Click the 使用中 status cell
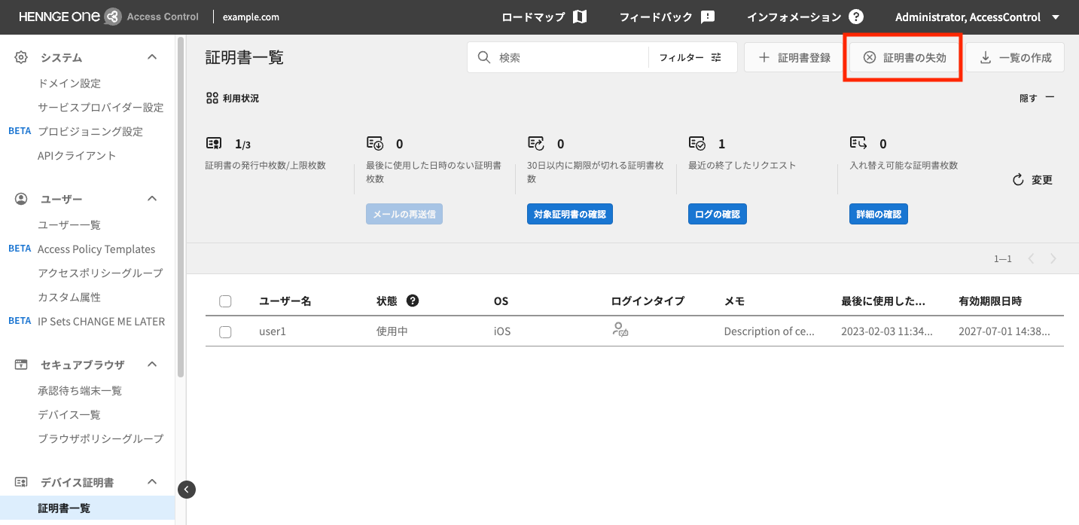 (x=392, y=331)
